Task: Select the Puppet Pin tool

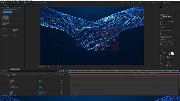Action: click(31, 2)
